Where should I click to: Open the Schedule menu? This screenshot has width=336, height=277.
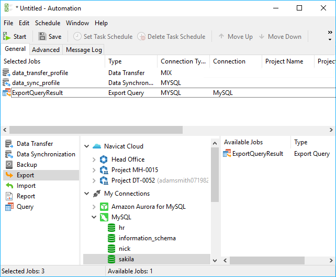(x=48, y=23)
